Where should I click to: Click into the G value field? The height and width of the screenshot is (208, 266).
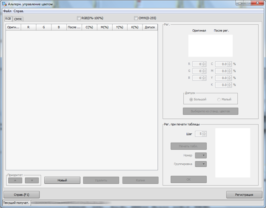point(197,71)
